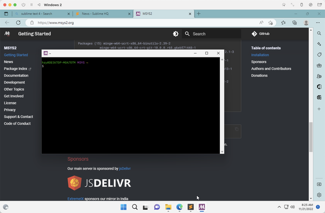Open the browser profile icon
325x213 pixels.
[x=306, y=23]
